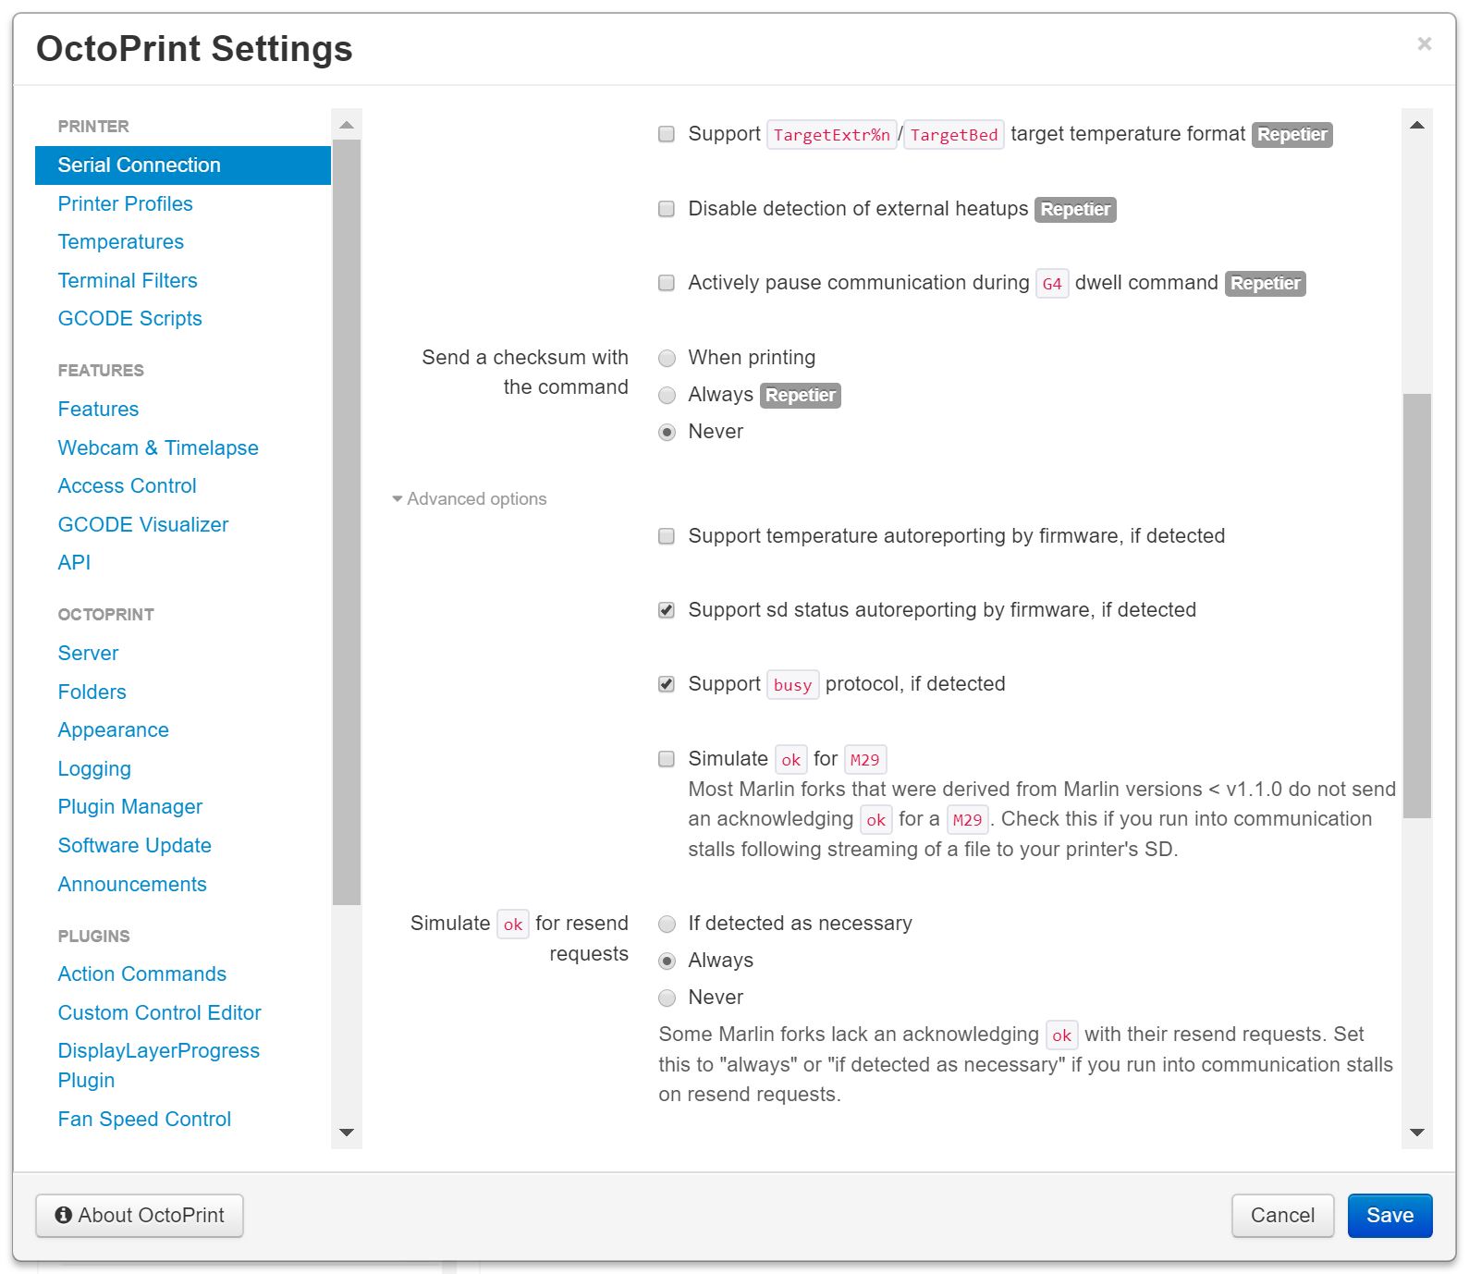Open Fan Speed Control settings

click(144, 1120)
